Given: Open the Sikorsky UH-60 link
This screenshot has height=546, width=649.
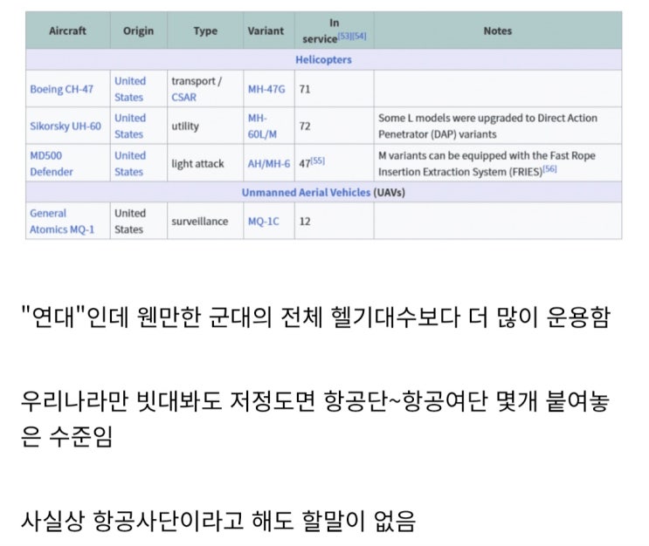Looking at the screenshot, I should click(x=66, y=126).
